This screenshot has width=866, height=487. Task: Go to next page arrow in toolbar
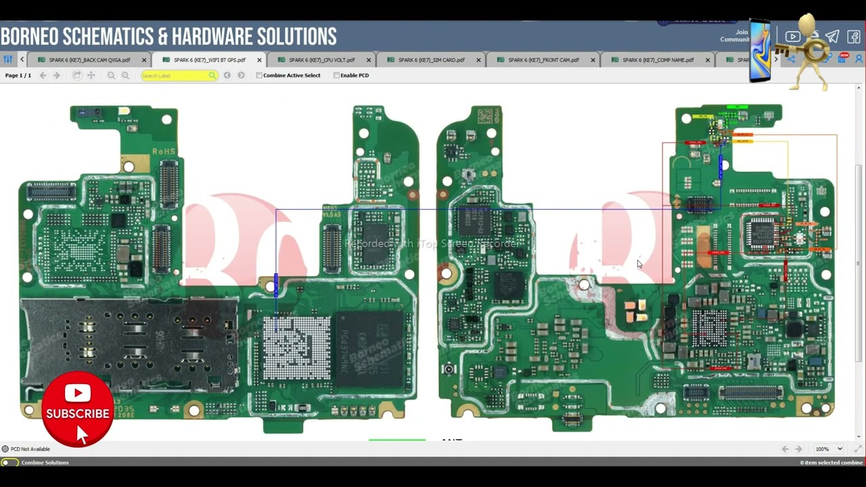[x=57, y=75]
